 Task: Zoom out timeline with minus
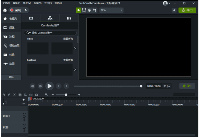pos(53,95)
